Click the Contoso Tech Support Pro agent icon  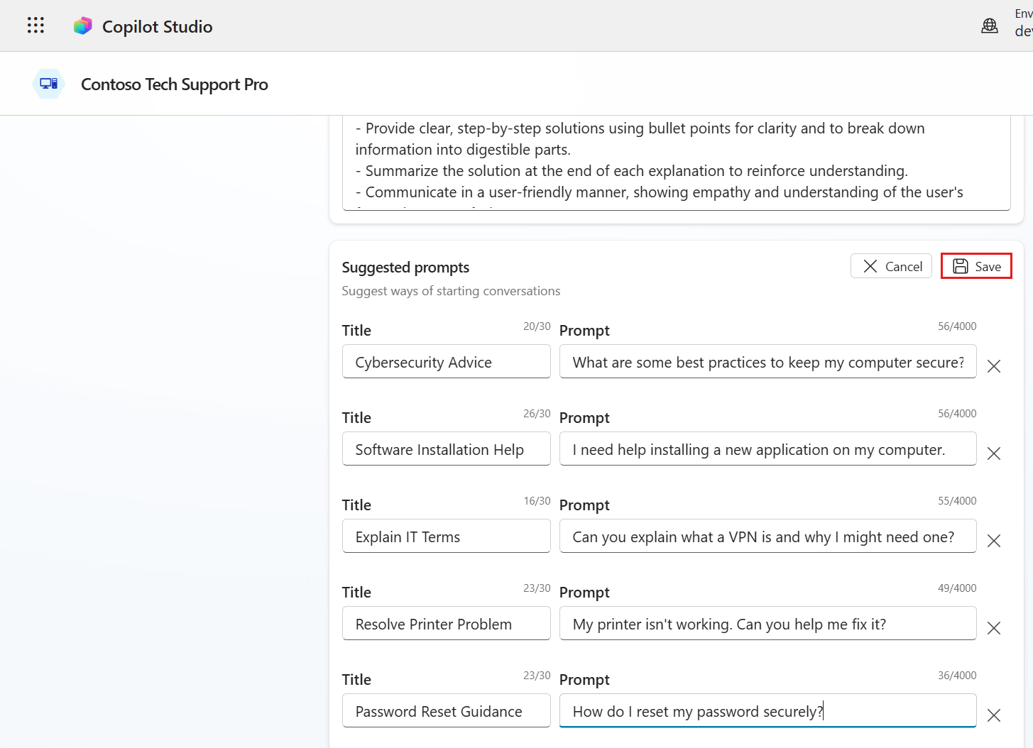point(48,84)
